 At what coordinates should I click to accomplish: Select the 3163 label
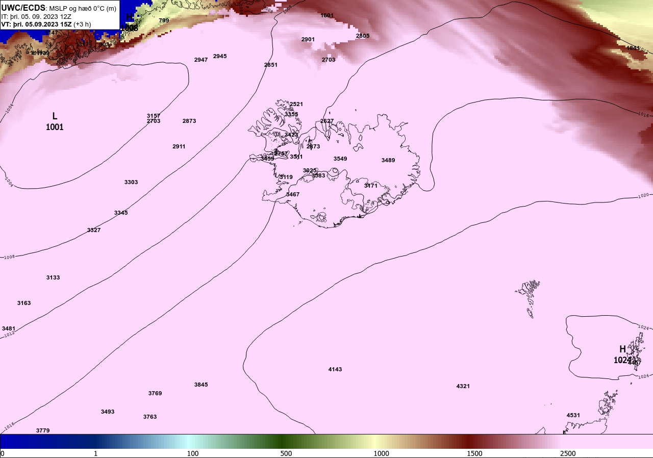point(24,303)
